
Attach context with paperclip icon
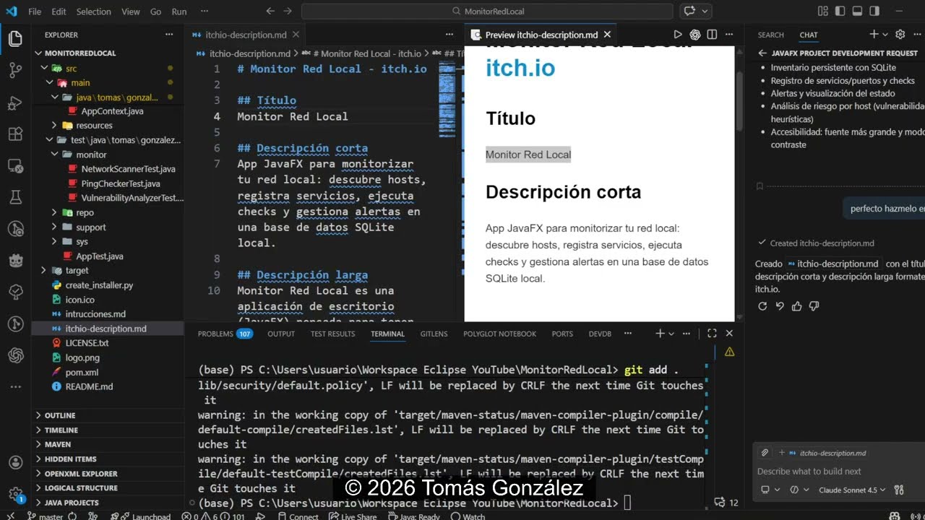point(765,453)
